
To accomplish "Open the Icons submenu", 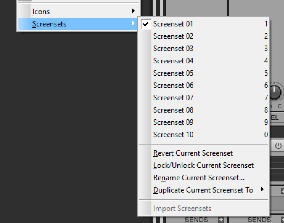I will (x=41, y=11).
